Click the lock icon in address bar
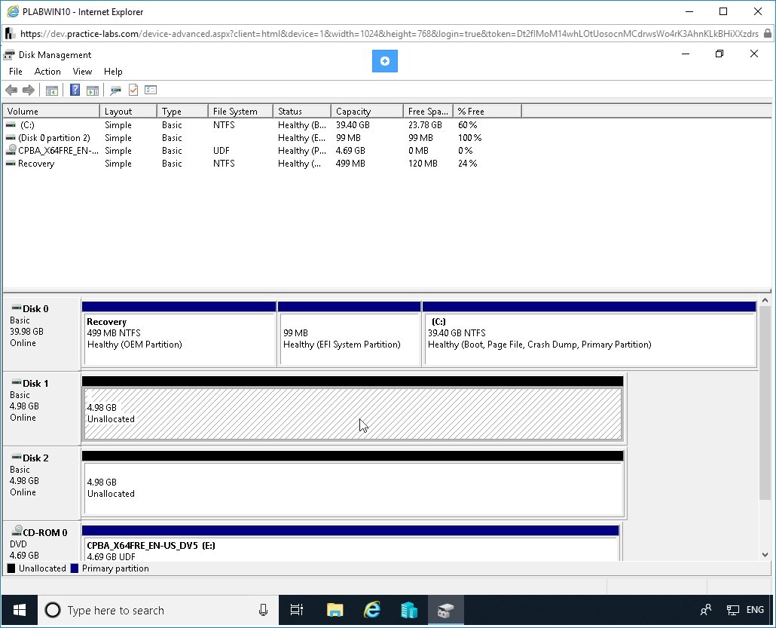Screen dimensions: 776x628 [x=768, y=34]
